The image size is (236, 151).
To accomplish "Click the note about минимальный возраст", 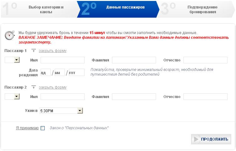I will click(x=152, y=72).
